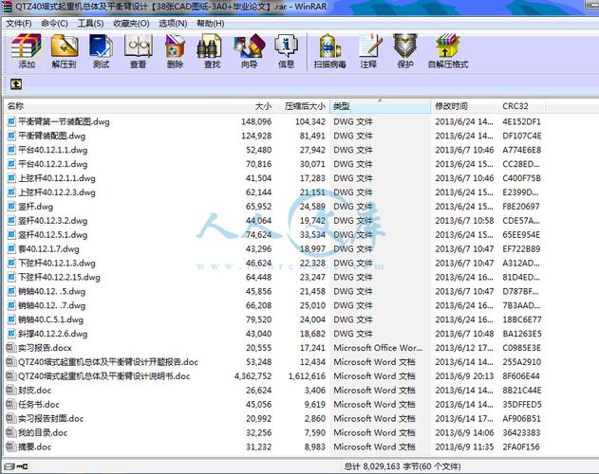The image size is (599, 474).
Task: Click the View (查看) toolbar icon
Action: (x=138, y=51)
